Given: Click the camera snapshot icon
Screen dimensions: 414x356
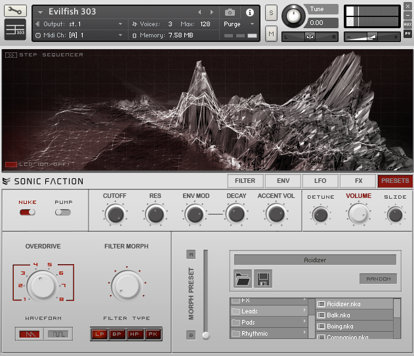Looking at the screenshot, I should 230,12.
